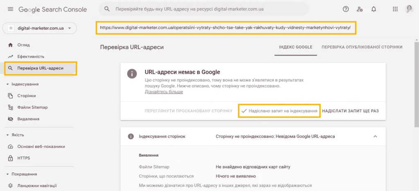
Task: Open the digital-marketer.com.ua property dropdown
Action: pos(40,28)
